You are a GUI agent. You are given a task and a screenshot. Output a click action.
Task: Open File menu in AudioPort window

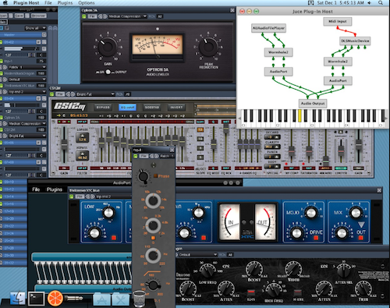(x=36, y=189)
